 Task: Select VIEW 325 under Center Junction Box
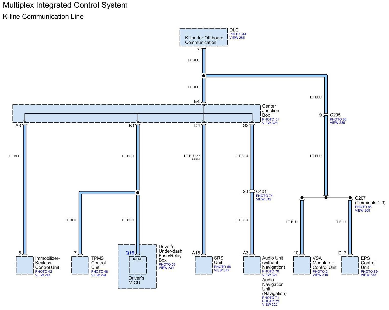tap(270, 123)
